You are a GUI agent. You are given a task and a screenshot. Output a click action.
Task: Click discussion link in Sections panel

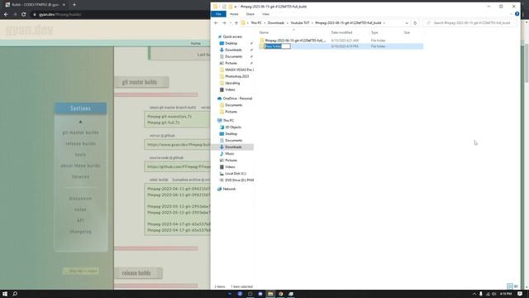pyautogui.click(x=81, y=199)
